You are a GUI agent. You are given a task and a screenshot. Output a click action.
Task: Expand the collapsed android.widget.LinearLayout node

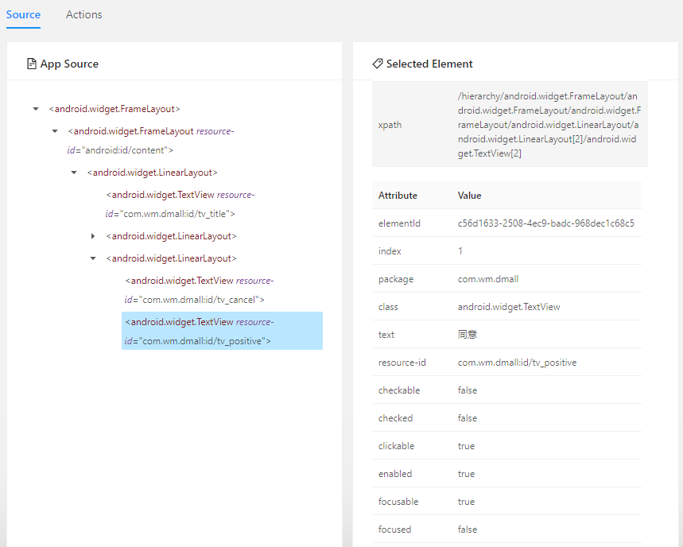(x=93, y=236)
